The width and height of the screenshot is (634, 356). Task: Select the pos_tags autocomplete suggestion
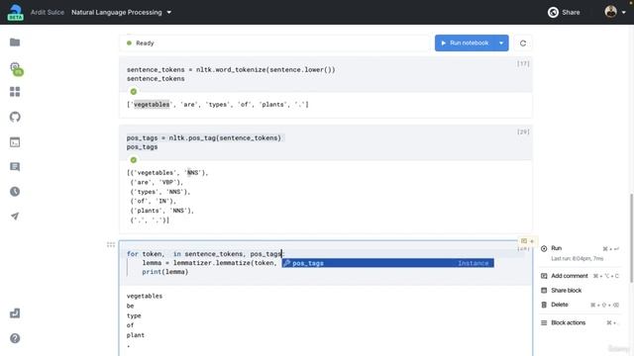(387, 263)
